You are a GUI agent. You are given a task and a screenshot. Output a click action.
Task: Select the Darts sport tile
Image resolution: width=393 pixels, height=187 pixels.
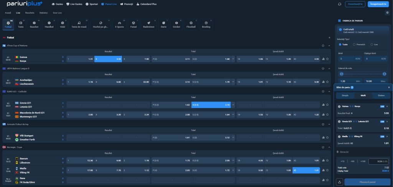coord(163,25)
